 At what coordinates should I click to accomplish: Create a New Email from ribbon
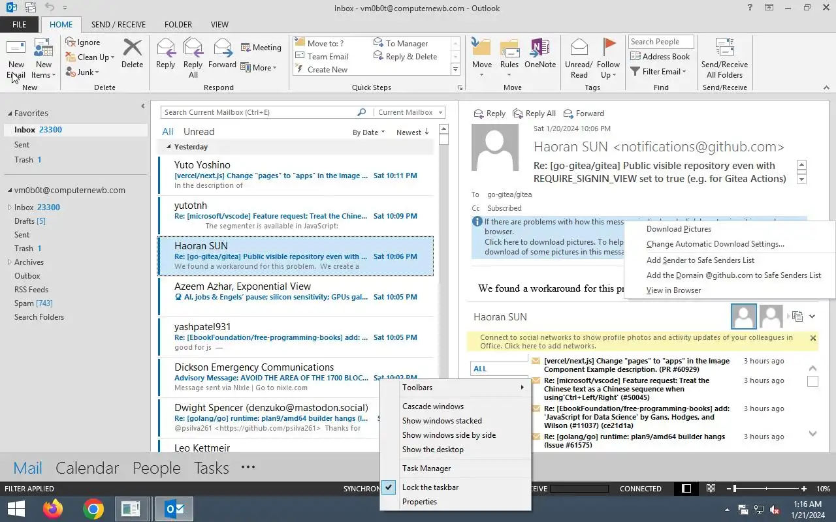click(x=16, y=59)
